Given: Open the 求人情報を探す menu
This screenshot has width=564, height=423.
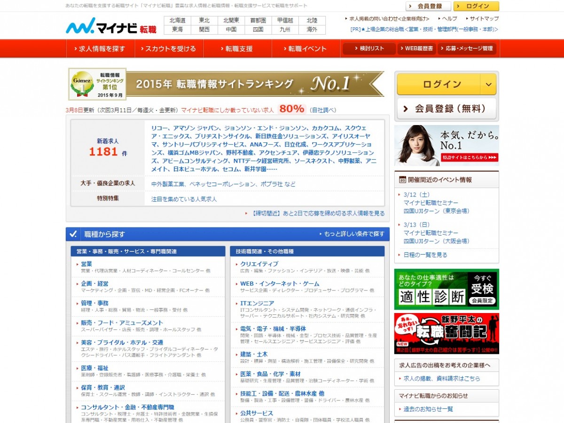Looking at the screenshot, I should [101, 48].
